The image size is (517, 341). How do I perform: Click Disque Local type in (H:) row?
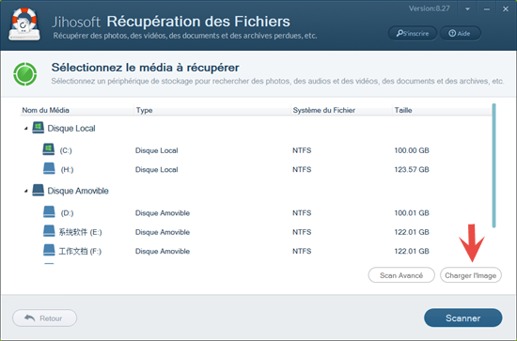(x=157, y=170)
